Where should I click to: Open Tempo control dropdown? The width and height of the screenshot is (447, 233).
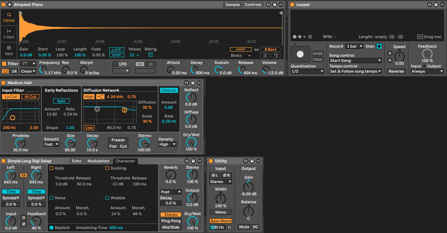[x=356, y=71]
